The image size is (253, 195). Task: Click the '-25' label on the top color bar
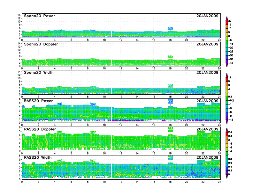tap(231, 52)
